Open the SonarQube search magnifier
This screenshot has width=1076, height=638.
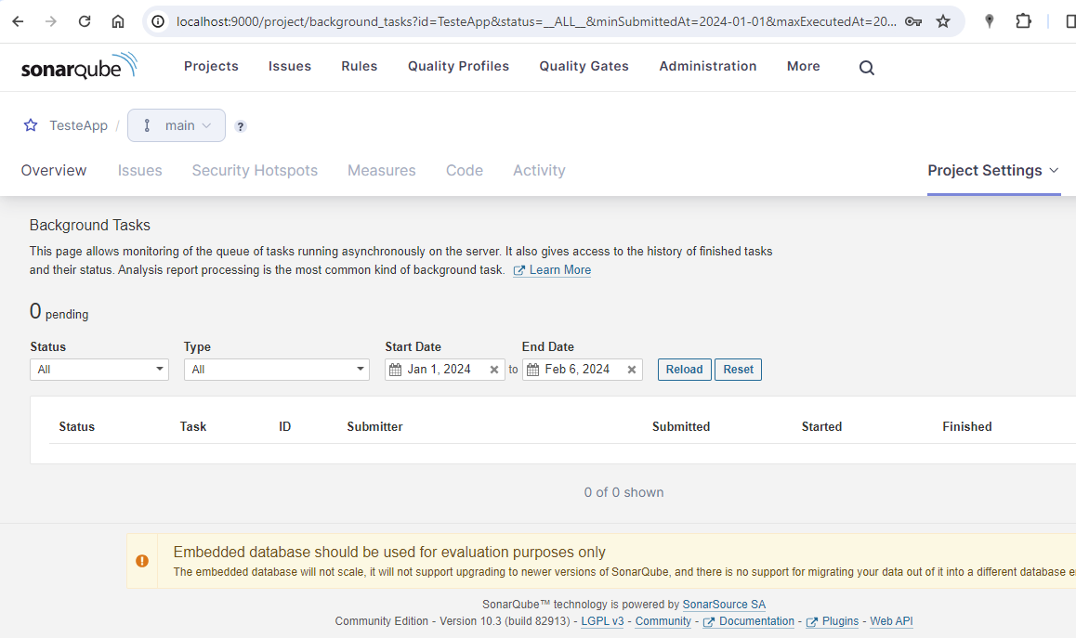pos(867,67)
